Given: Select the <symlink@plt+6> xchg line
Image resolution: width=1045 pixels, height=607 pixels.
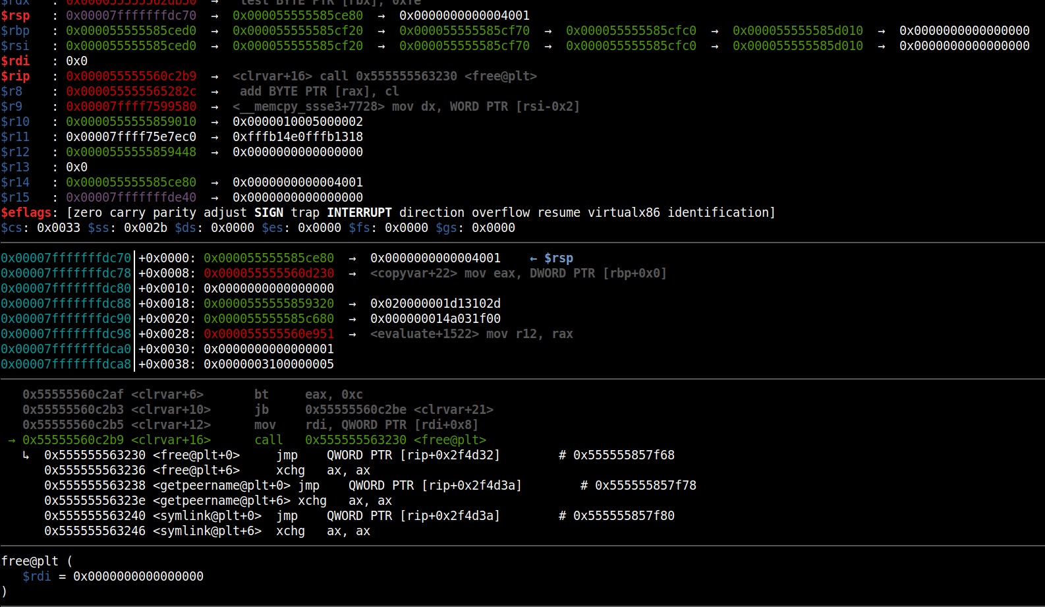Looking at the screenshot, I should click(207, 531).
